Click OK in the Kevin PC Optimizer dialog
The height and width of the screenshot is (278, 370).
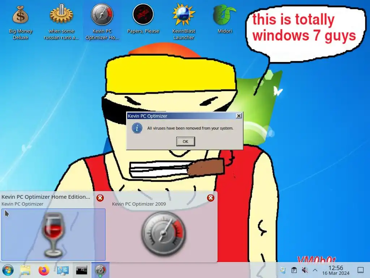(185, 142)
